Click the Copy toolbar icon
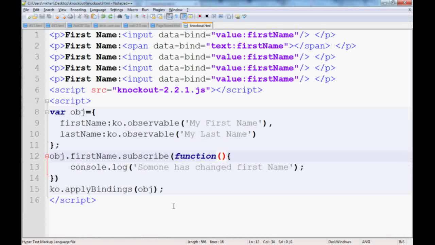 pyautogui.click(x=86, y=16)
